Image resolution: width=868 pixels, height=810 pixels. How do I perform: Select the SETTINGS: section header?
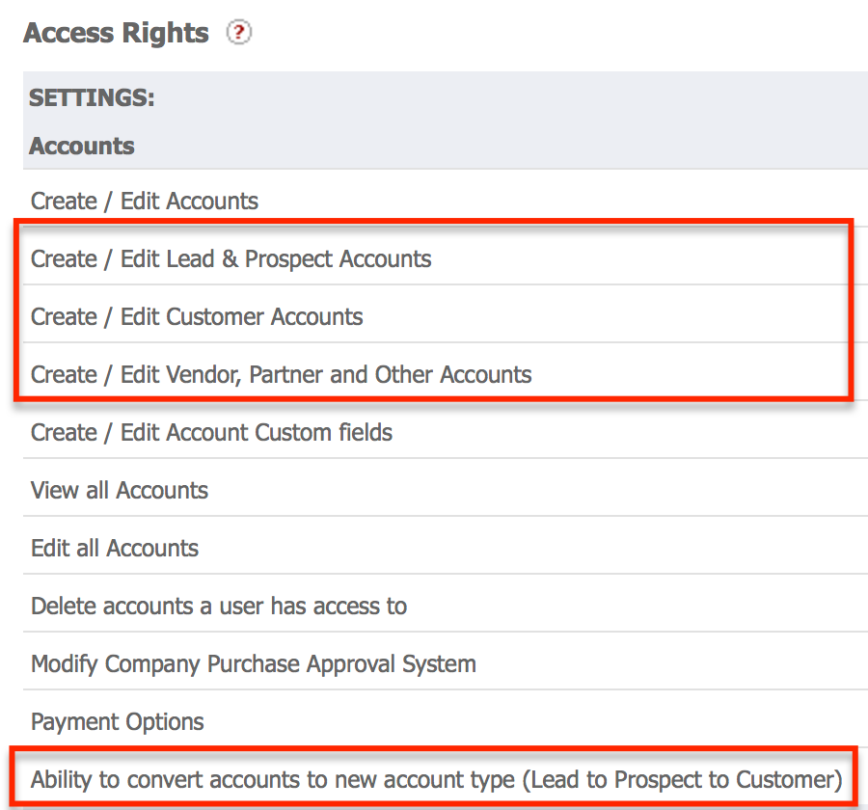93,97
